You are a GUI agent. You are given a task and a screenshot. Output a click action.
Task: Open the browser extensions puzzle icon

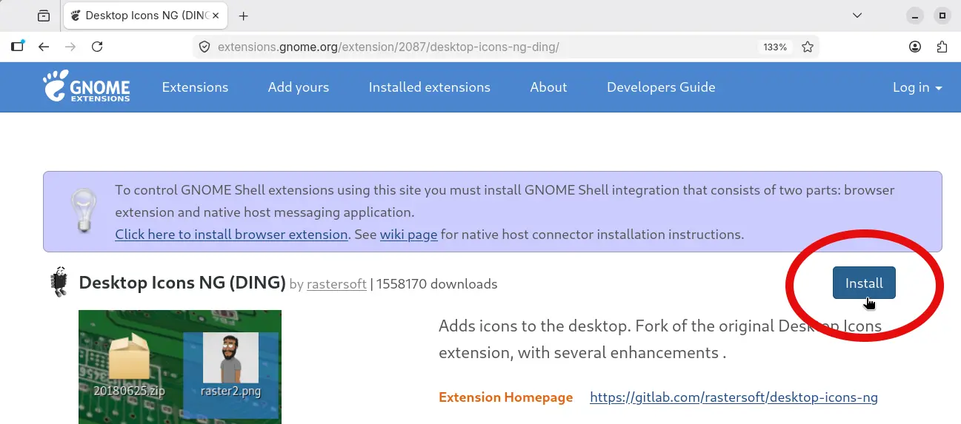coord(942,47)
